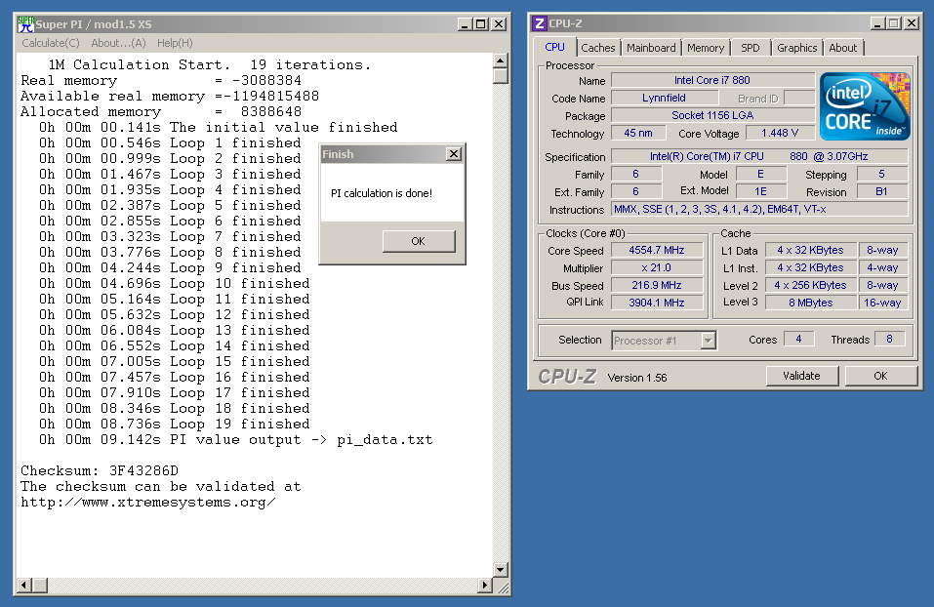The image size is (934, 607).
Task: Switch to the Memory tab
Action: coord(706,48)
